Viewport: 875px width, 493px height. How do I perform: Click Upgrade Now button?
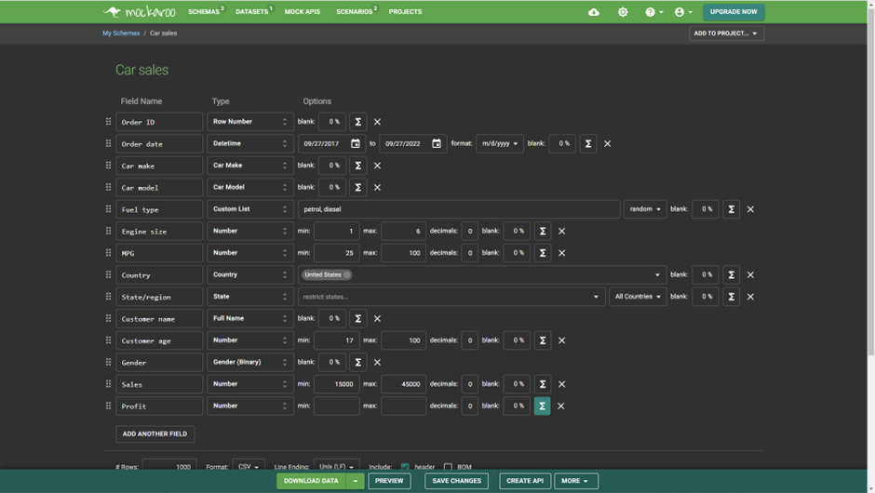coord(734,12)
